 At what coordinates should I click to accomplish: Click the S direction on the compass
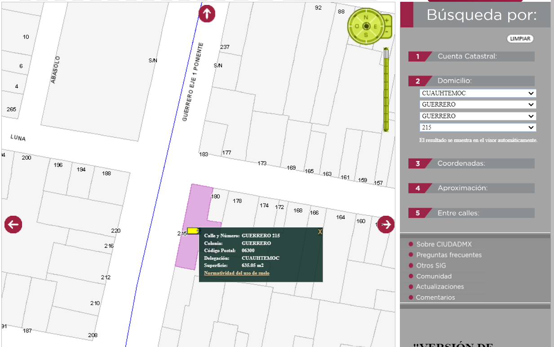click(366, 35)
